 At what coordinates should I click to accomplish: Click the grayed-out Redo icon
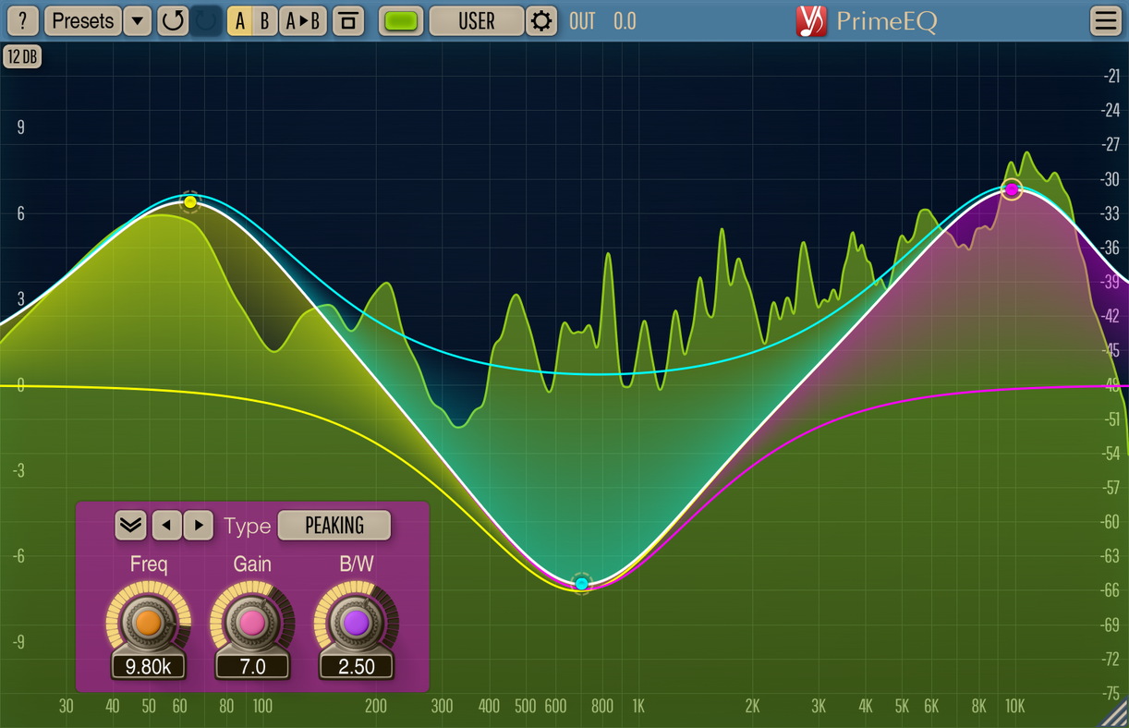click(x=205, y=20)
